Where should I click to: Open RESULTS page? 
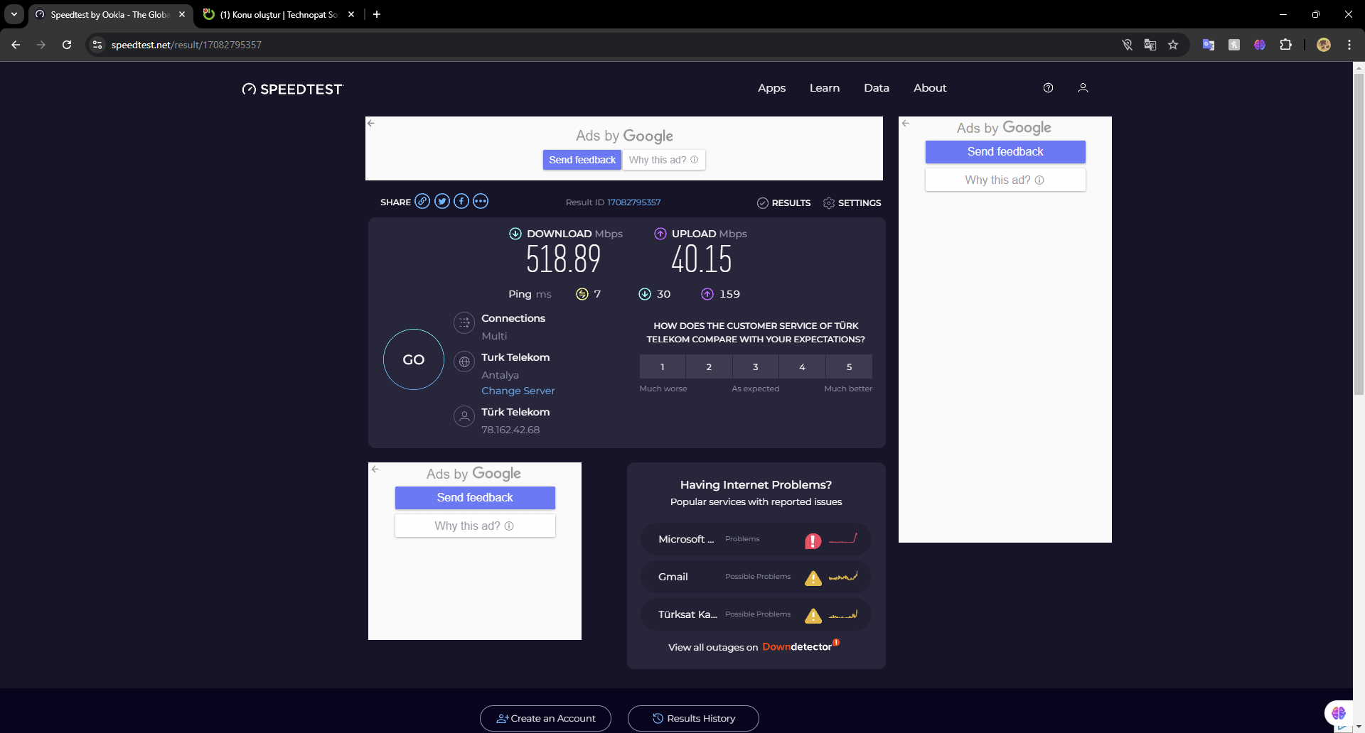pyautogui.click(x=784, y=203)
